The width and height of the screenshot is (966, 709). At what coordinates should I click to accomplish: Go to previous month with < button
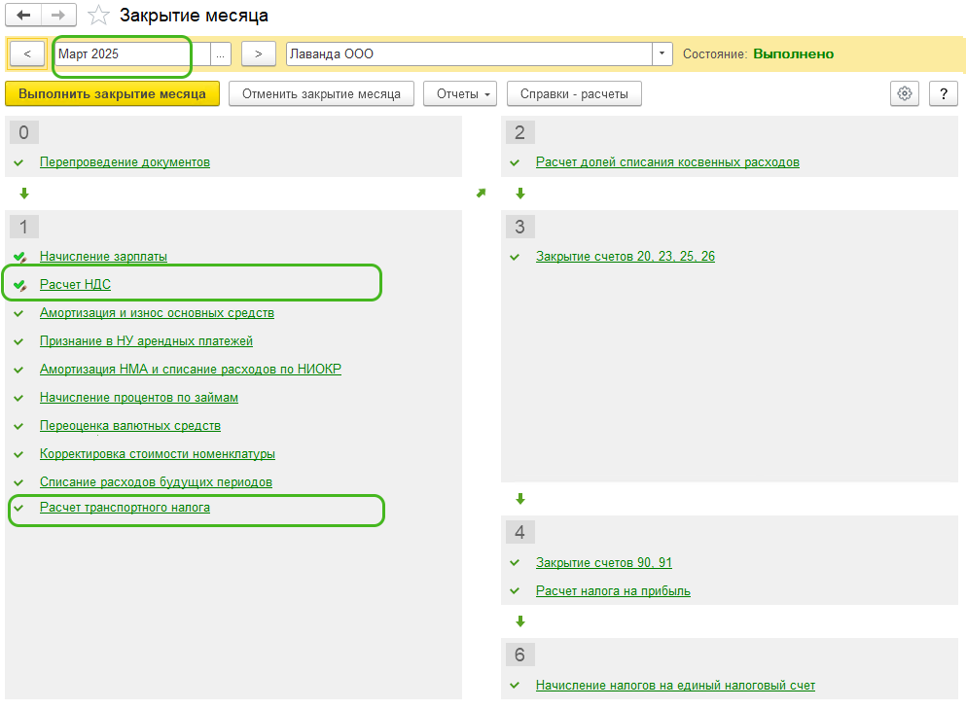click(x=27, y=54)
